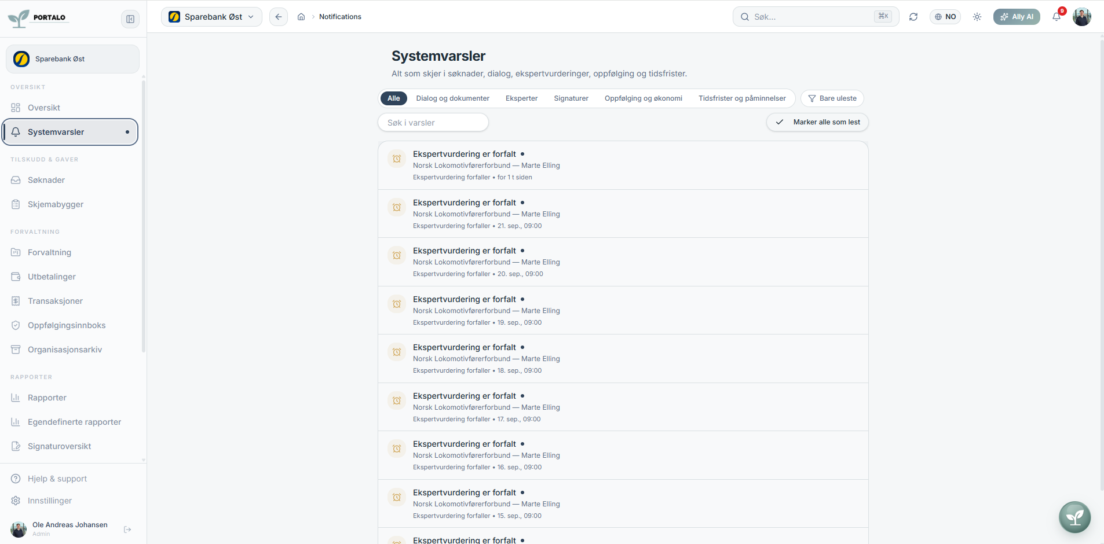Click the Portalo logo
Image resolution: width=1104 pixels, height=544 pixels.
(x=38, y=18)
